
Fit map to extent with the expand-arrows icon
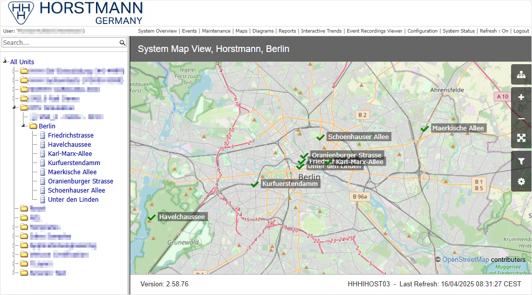point(521,138)
